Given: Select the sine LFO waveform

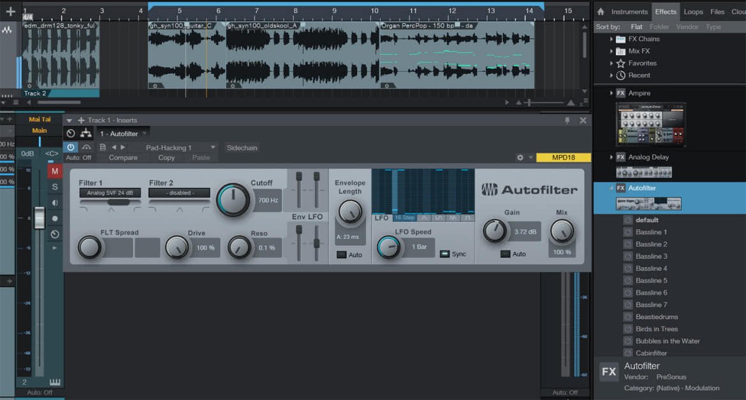Looking at the screenshot, I should tap(439, 218).
